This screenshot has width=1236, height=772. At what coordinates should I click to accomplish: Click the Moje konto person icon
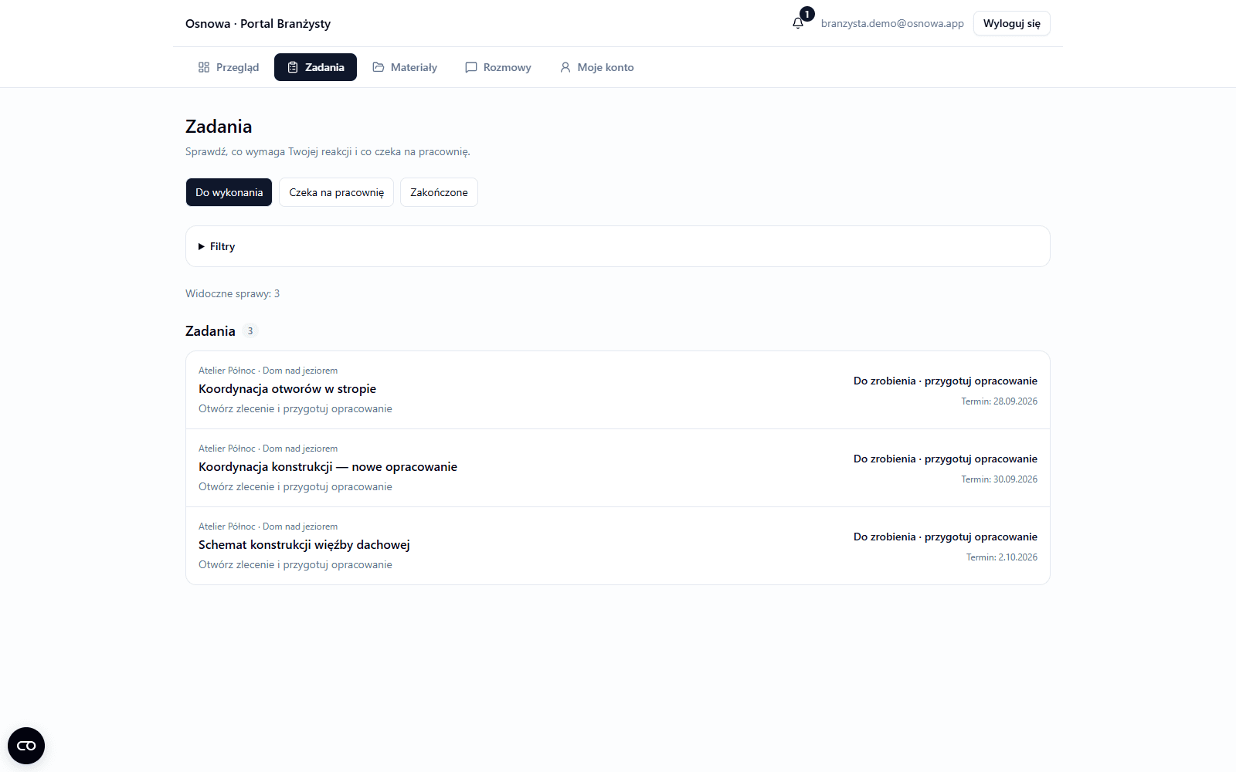coord(565,67)
